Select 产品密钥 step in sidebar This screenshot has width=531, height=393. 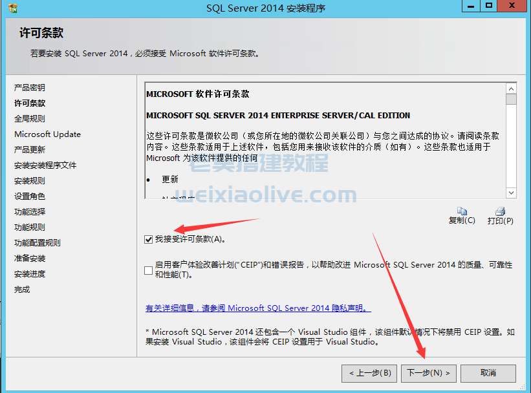(x=30, y=87)
